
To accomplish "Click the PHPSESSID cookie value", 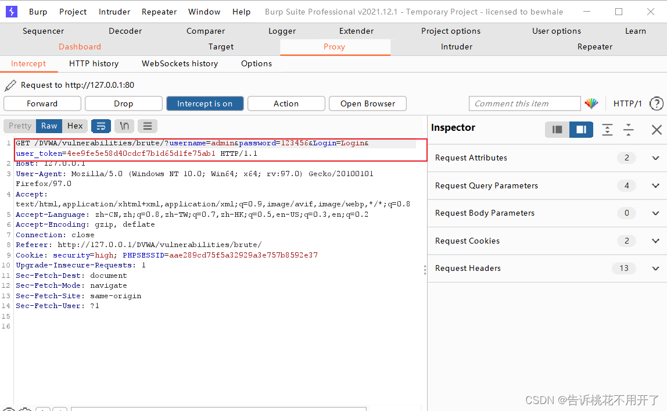I will (x=243, y=255).
